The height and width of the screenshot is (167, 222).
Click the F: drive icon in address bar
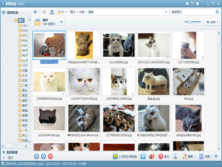(59, 12)
